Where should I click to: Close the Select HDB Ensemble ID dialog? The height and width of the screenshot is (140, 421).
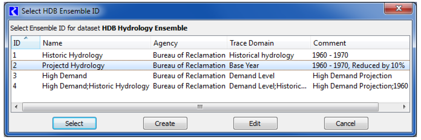coord(399,9)
